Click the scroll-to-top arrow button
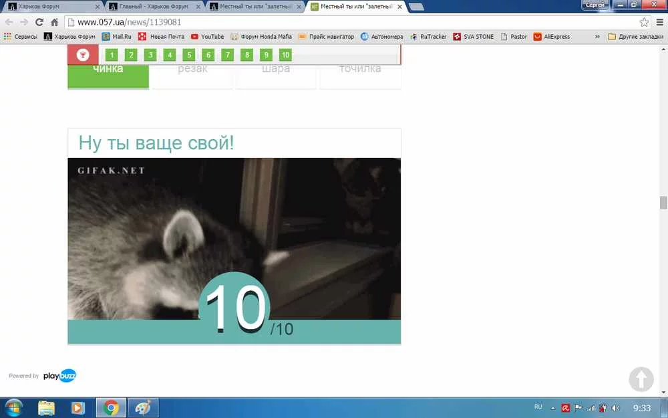Viewport: 668px width, 418px height. [x=641, y=379]
